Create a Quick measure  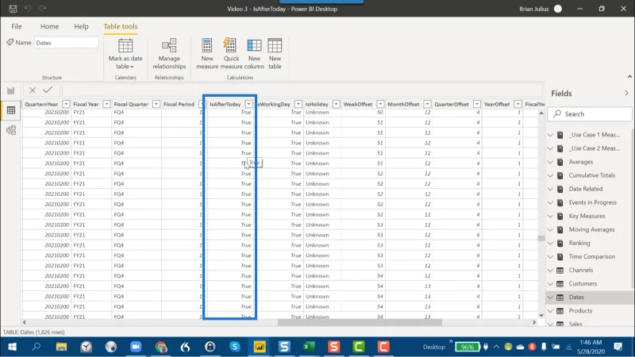coord(231,54)
